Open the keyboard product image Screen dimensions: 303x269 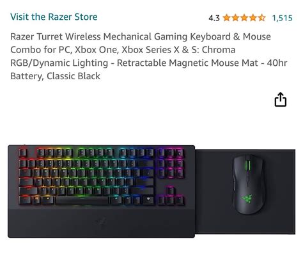pos(101,191)
